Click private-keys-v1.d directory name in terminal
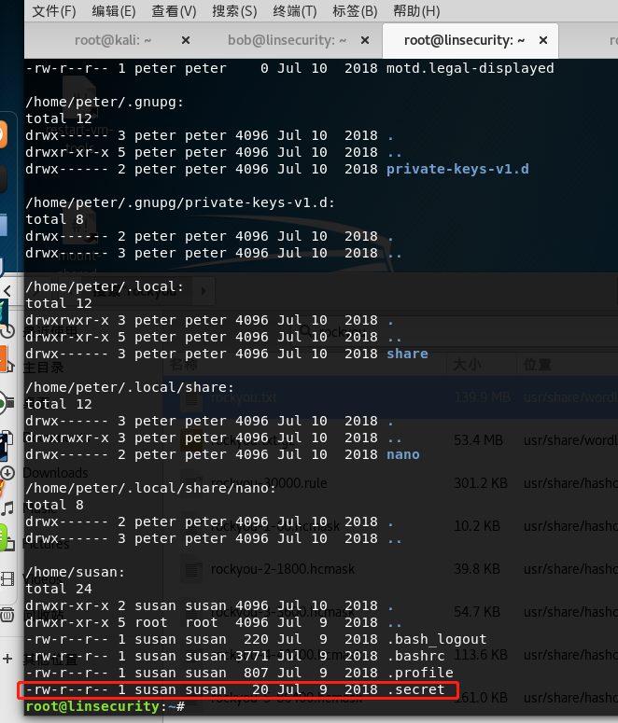618x723 pixels. point(457,169)
